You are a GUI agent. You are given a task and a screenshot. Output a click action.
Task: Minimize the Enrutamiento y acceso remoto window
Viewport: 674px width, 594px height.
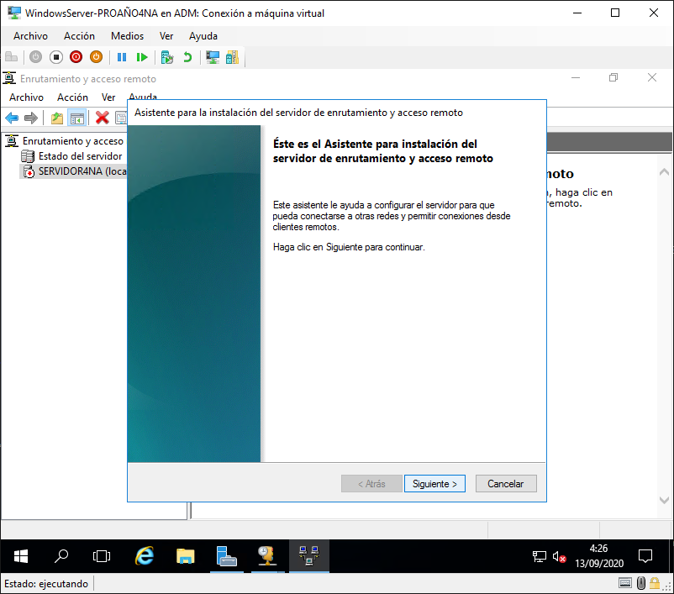click(576, 78)
